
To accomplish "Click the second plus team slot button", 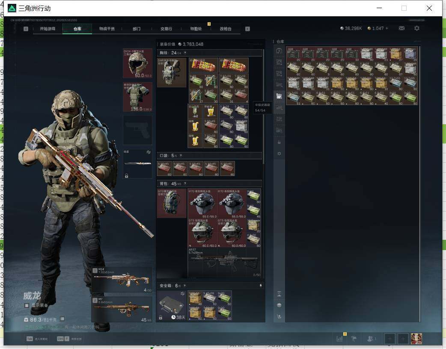I will 403,339.
